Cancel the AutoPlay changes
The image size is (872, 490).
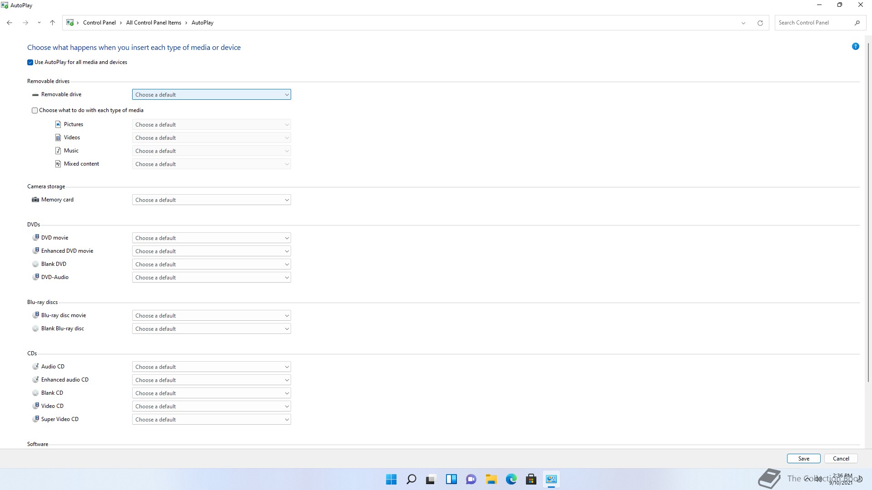pos(841,459)
